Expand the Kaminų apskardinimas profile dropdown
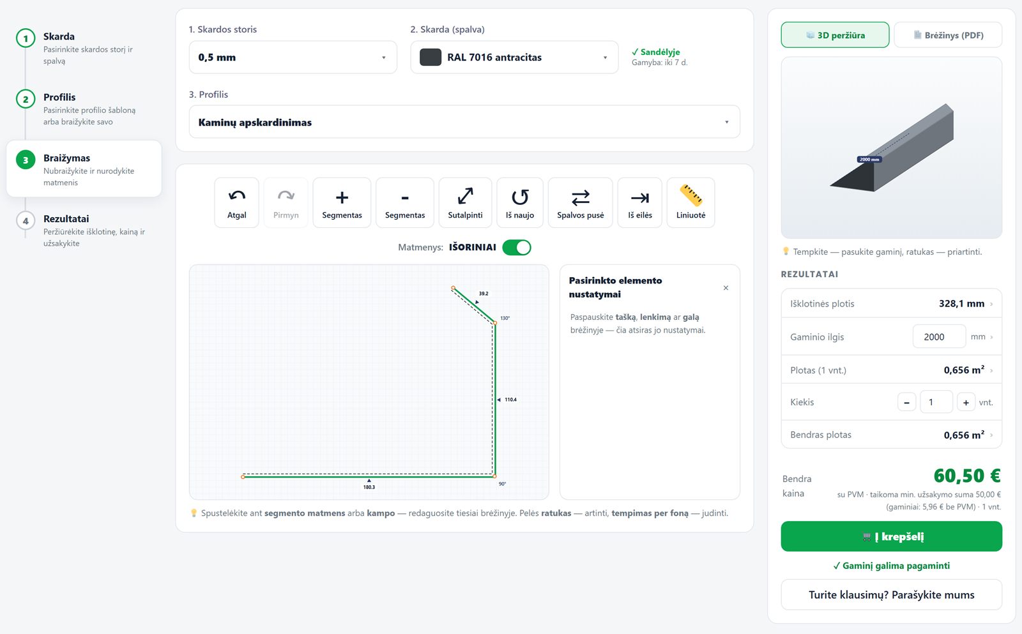Viewport: 1022px width, 634px height. coord(464,122)
